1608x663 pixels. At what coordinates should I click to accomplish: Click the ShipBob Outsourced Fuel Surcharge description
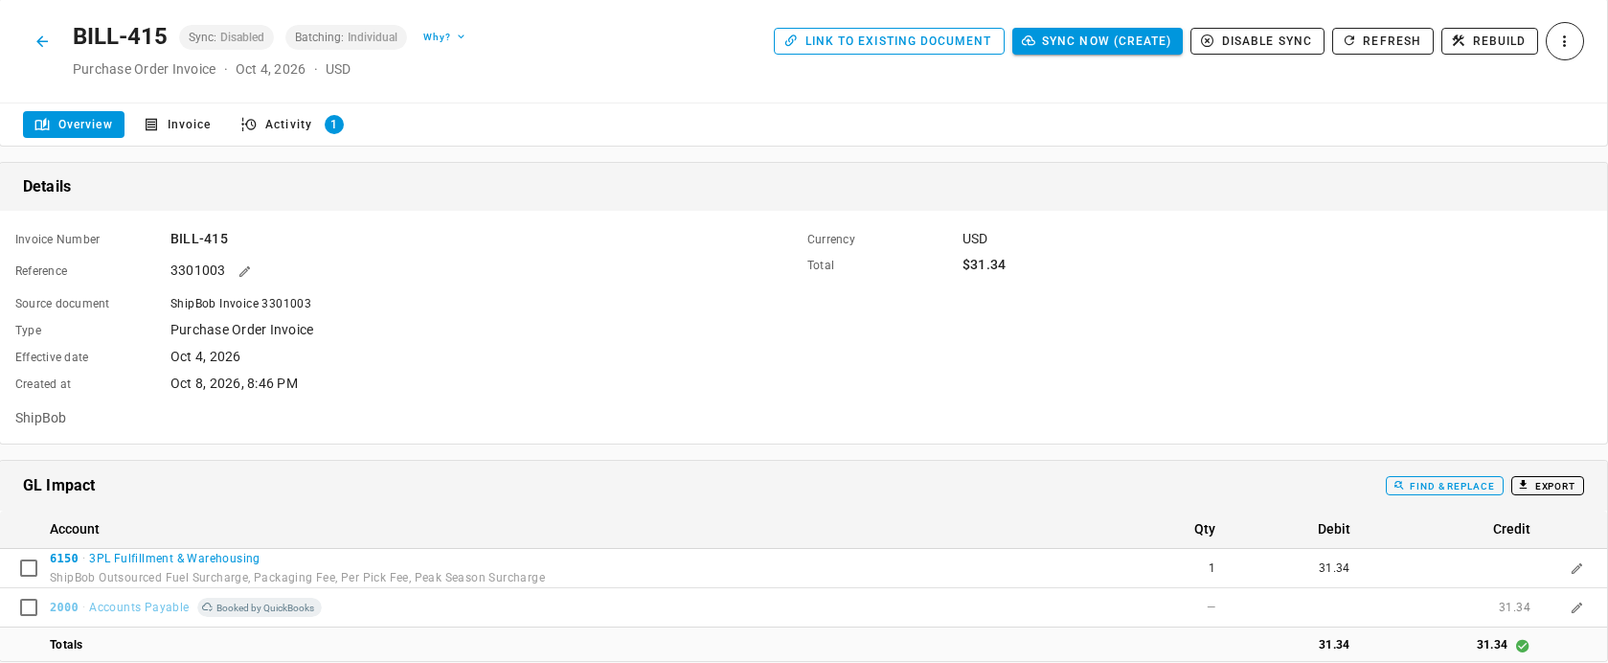(x=297, y=578)
